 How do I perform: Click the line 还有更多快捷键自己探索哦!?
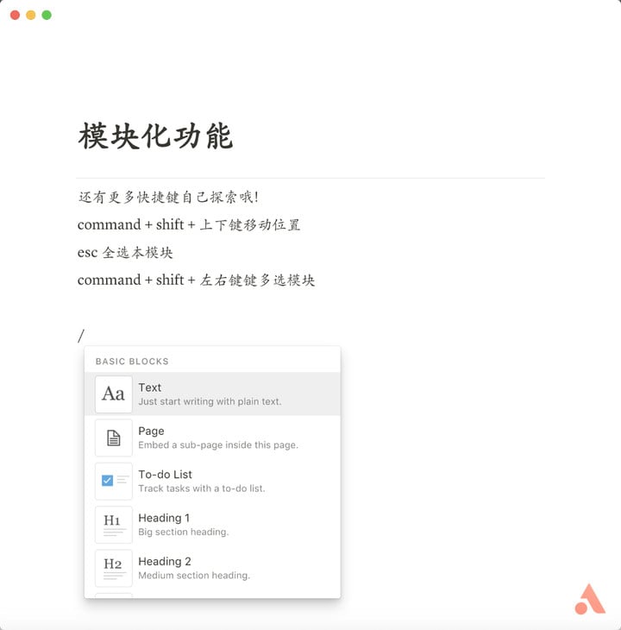click(168, 197)
